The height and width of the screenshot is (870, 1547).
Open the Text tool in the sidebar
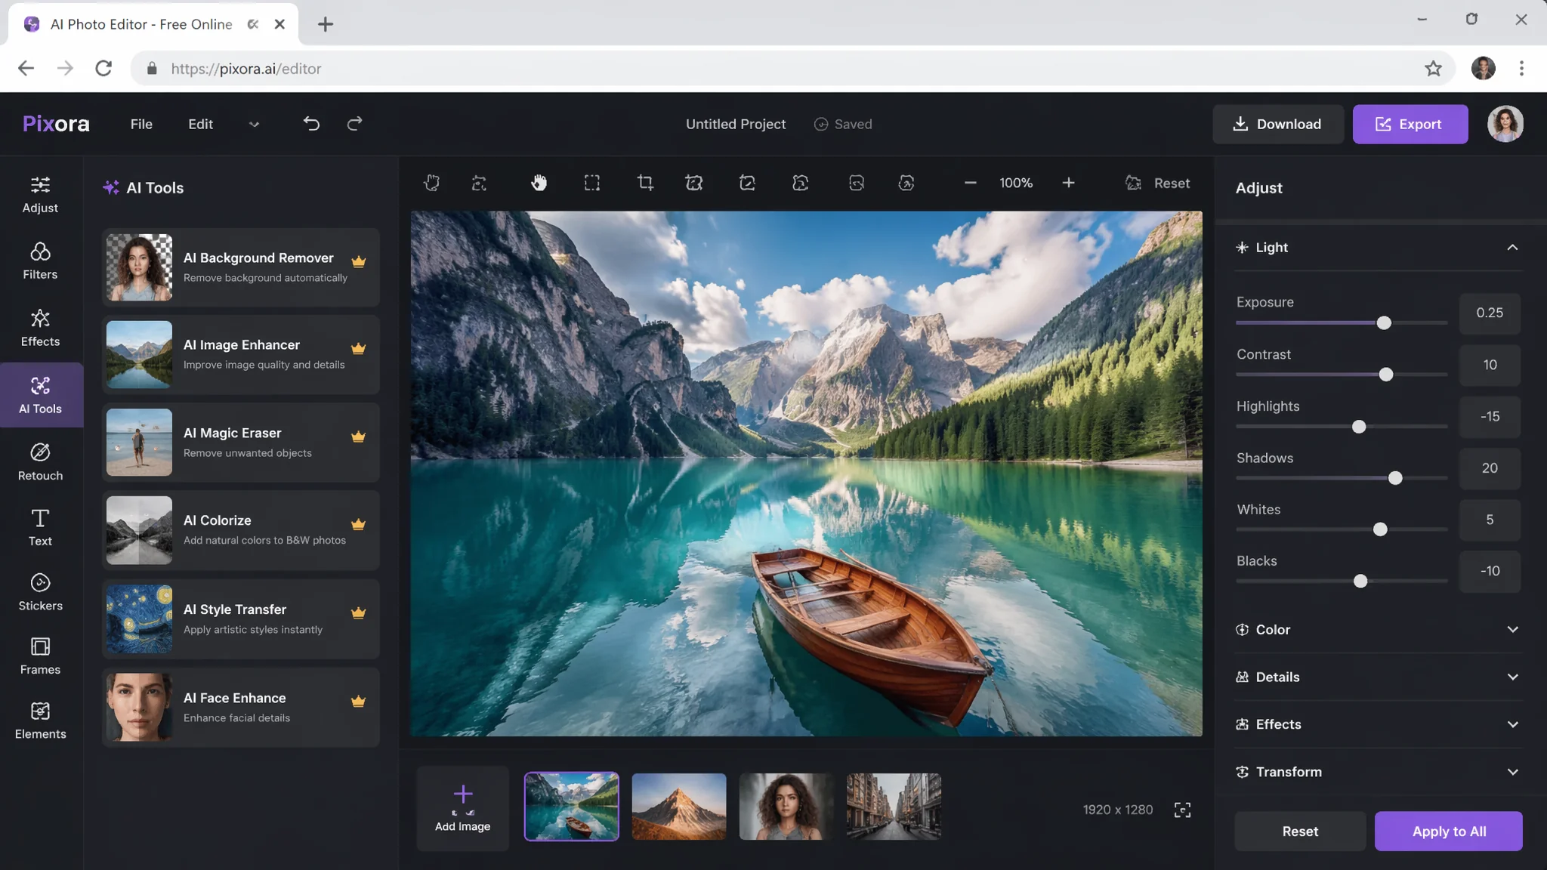(40, 527)
